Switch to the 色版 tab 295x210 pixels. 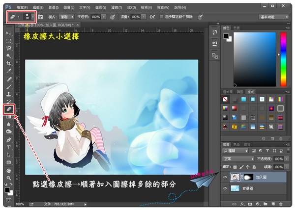[x=236, y=144]
